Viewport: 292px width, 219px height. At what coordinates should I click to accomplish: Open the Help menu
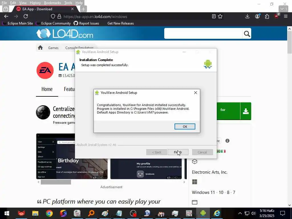[x=79, y=3]
